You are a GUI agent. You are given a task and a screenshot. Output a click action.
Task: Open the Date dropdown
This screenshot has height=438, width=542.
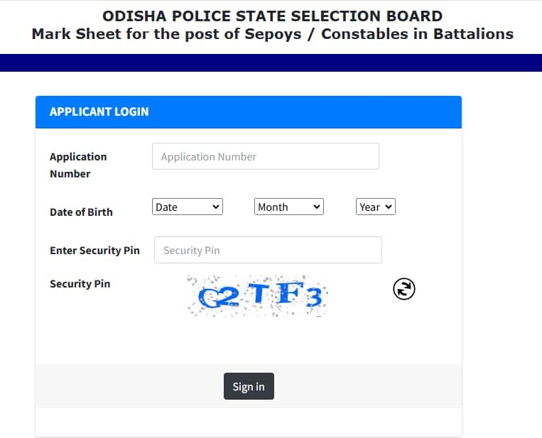pyautogui.click(x=188, y=207)
